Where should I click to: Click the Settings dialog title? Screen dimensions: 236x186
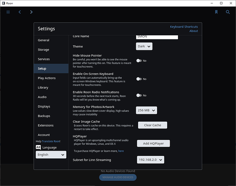(x=47, y=29)
